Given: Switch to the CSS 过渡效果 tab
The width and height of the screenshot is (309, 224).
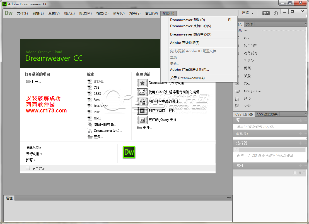Looking at the screenshot, I should tap(267, 114).
